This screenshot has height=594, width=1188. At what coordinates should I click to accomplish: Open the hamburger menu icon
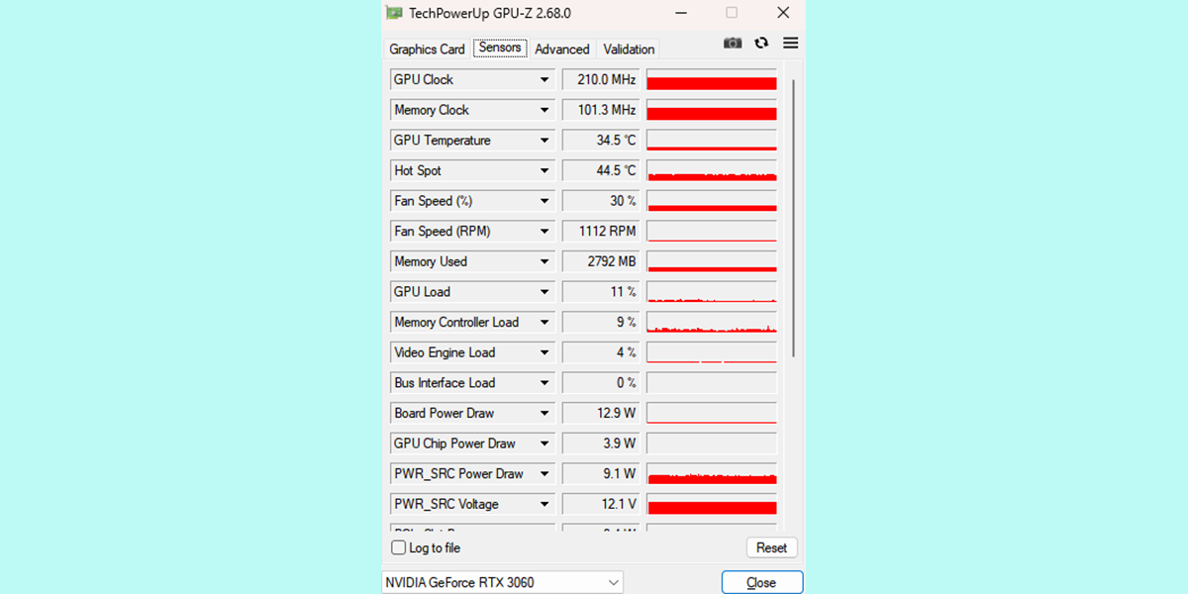(789, 43)
